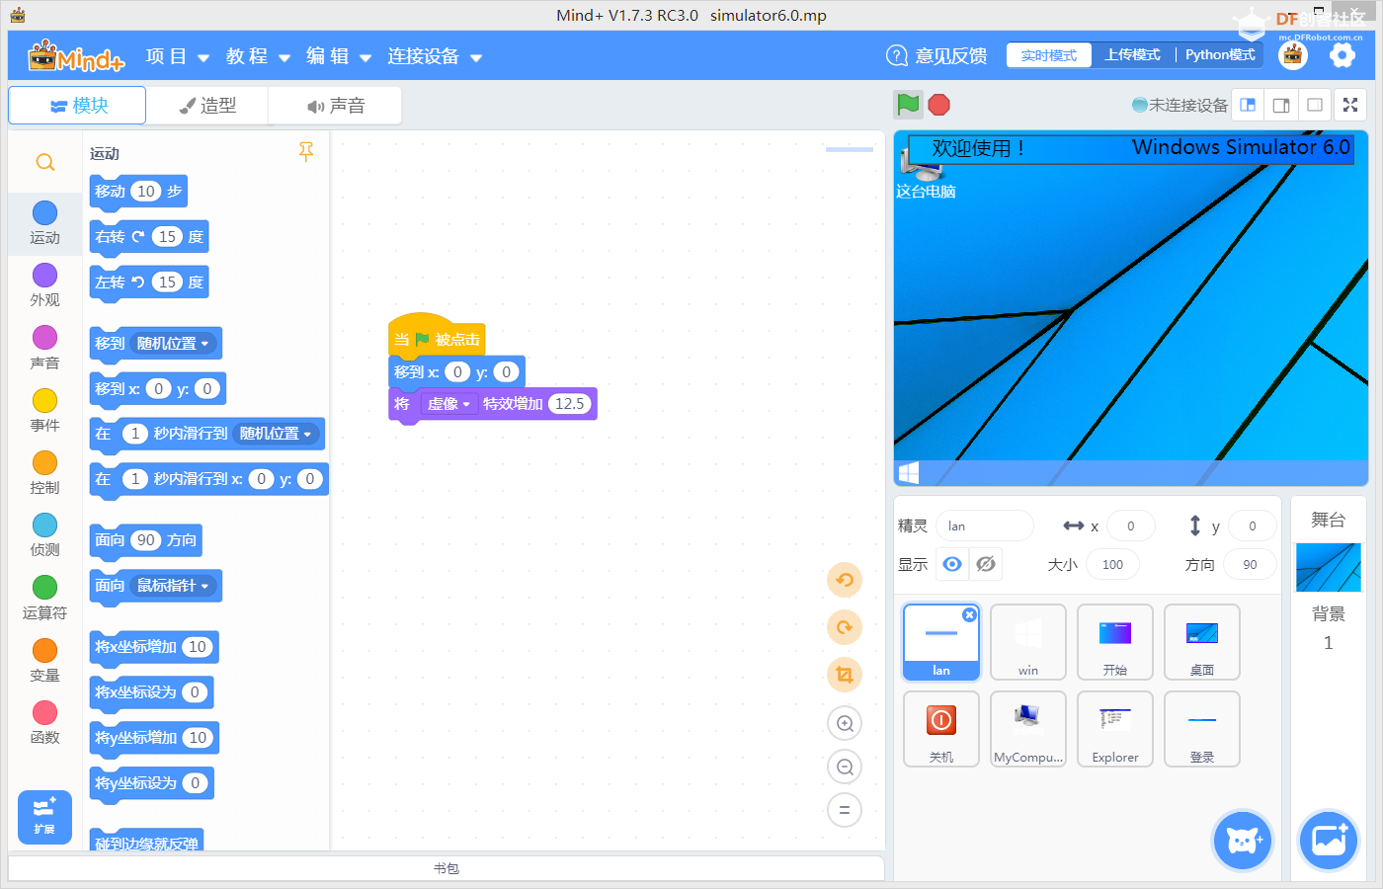Screen dimensions: 1383x889
Task: Switch to the 声音 sounds tab
Action: 335,106
